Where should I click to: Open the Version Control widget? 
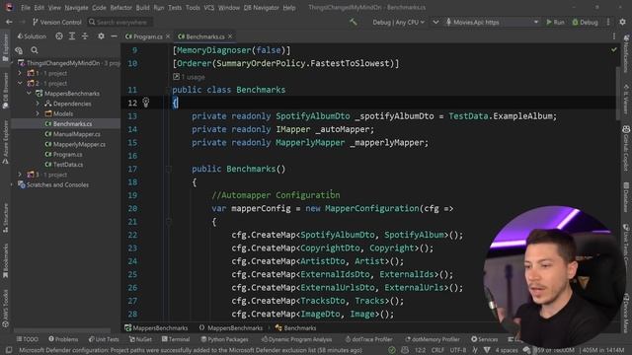tap(57, 22)
